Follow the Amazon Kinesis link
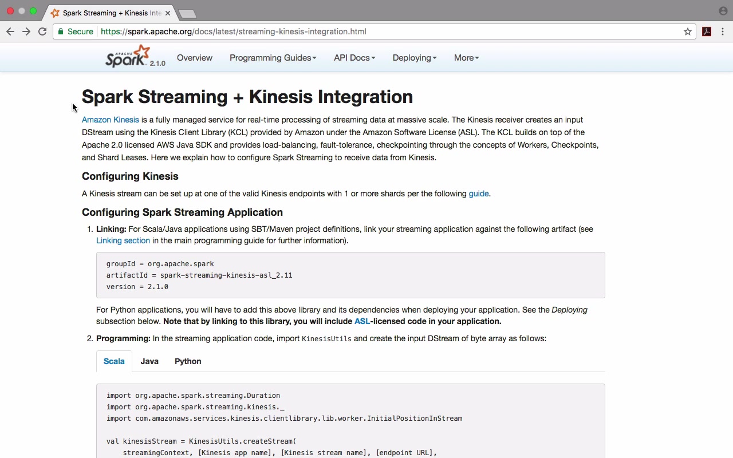This screenshot has width=733, height=458. click(x=111, y=120)
